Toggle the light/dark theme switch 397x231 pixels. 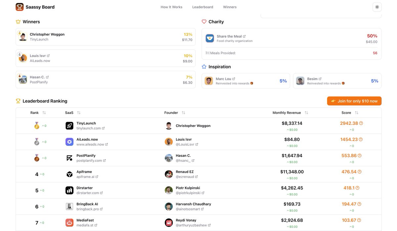(x=376, y=6)
